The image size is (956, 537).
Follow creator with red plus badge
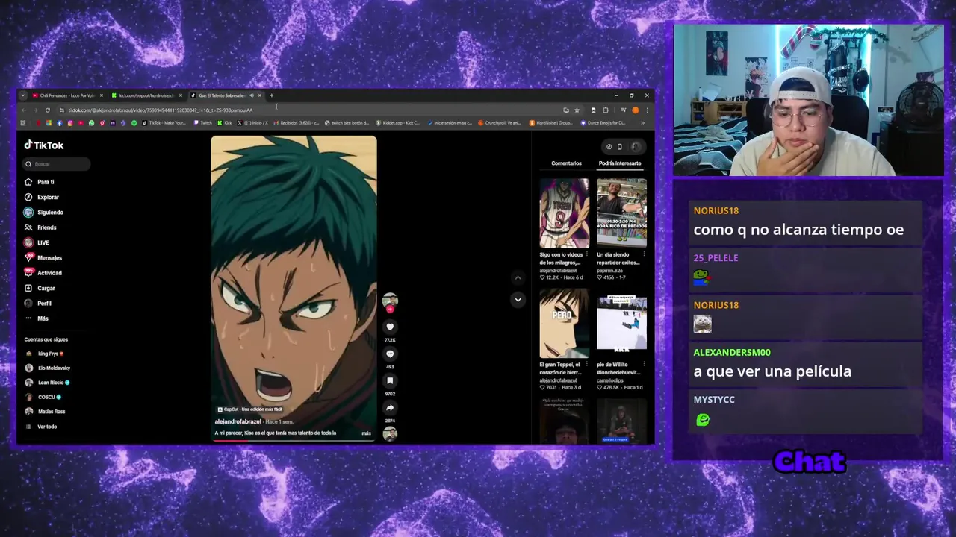point(390,309)
